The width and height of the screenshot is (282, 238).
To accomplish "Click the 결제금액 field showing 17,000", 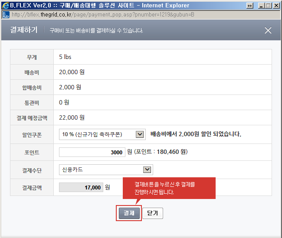I will tap(81, 187).
